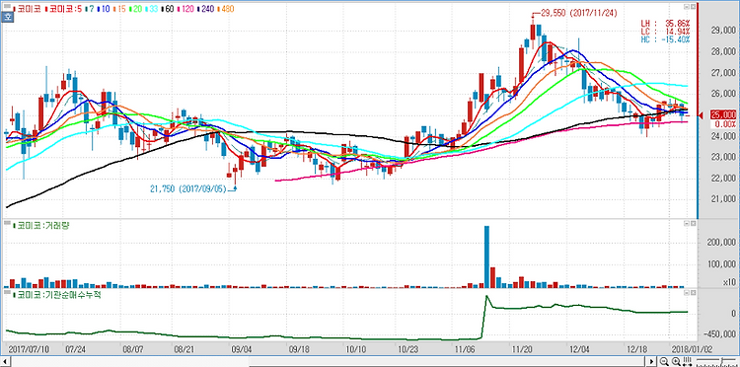Click the -450,000 axis label
740x367 pixels.
coord(719,334)
